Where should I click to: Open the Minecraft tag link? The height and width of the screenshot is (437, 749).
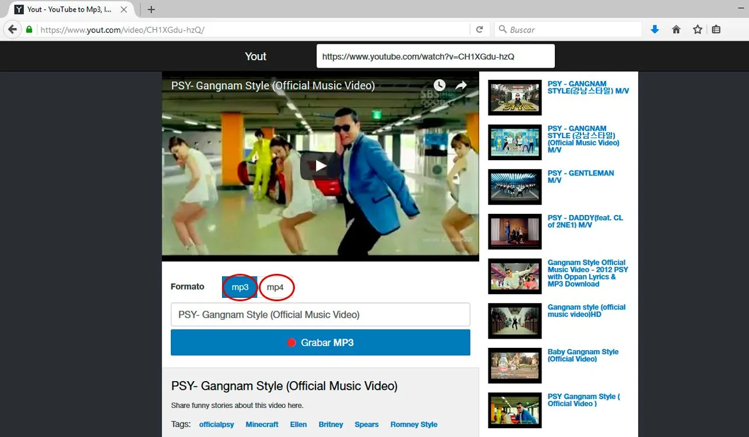click(262, 424)
